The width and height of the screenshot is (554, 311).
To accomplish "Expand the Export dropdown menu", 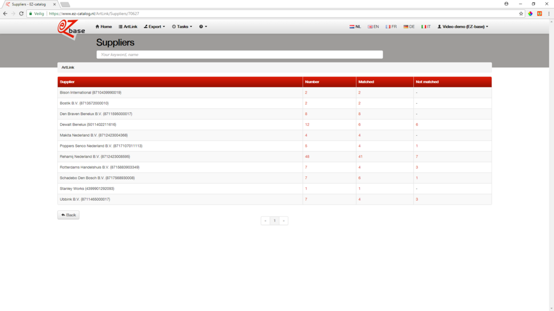I will pos(155,26).
